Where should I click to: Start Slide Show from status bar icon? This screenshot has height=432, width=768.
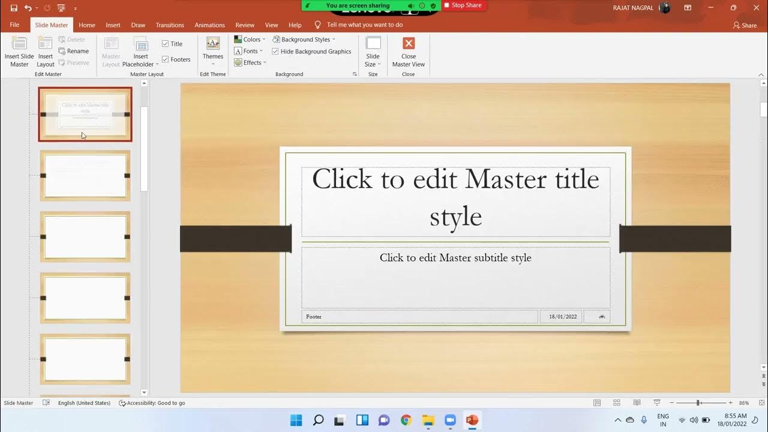tap(657, 403)
